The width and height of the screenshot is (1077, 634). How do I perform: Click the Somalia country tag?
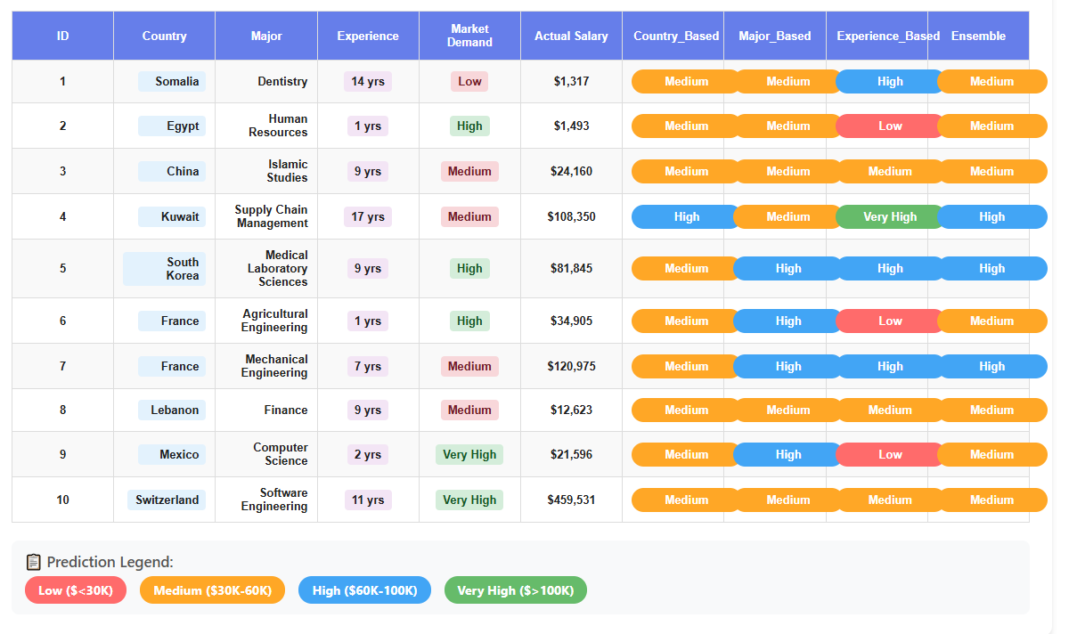[x=172, y=82]
